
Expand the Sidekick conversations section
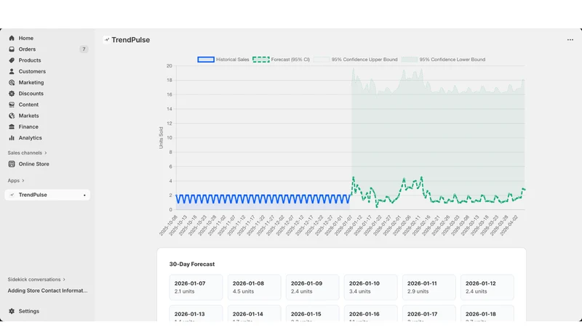pyautogui.click(x=36, y=280)
